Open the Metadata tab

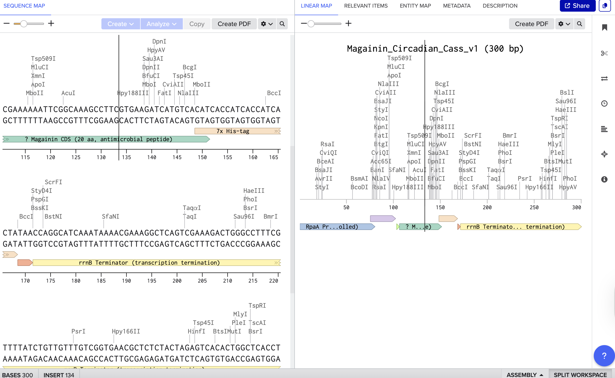[x=457, y=6]
